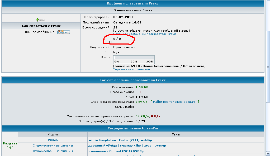Click Текущие активные torrent'ы section header
The image size is (270, 156).
133,128
